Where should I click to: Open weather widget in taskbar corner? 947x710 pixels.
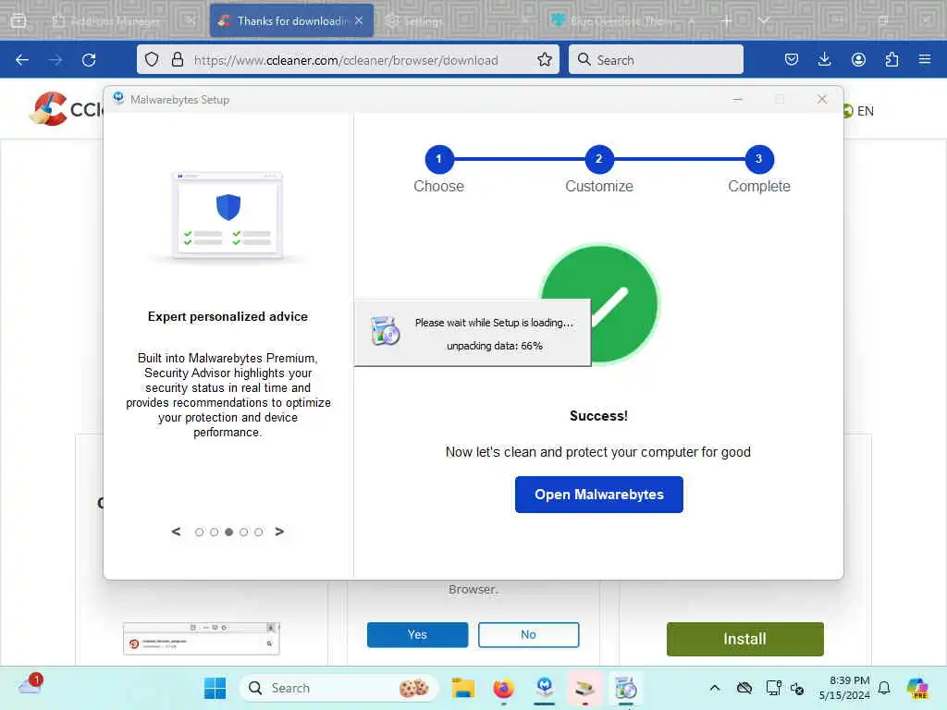coord(30,685)
